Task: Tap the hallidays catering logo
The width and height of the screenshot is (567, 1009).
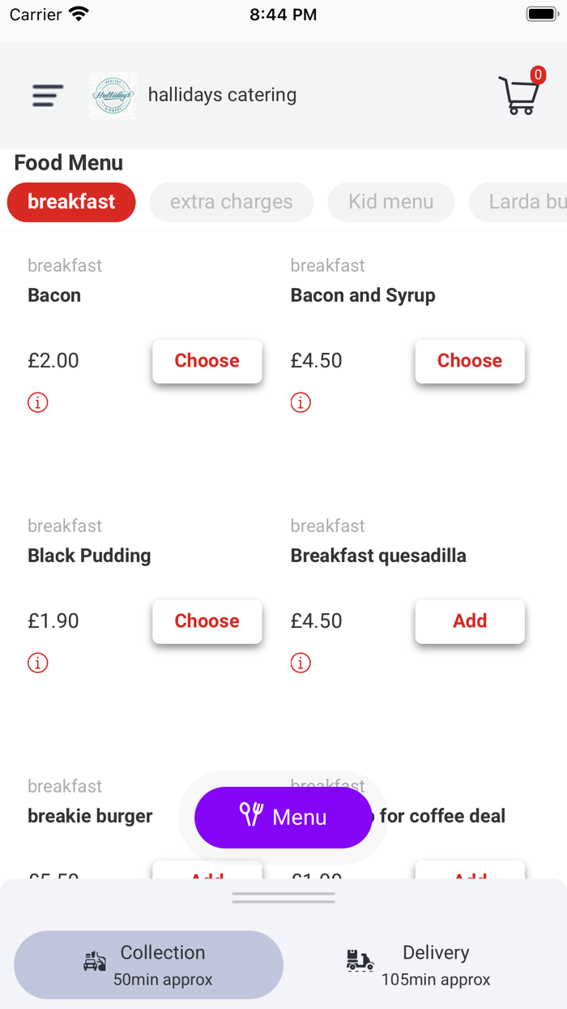Action: click(x=113, y=95)
